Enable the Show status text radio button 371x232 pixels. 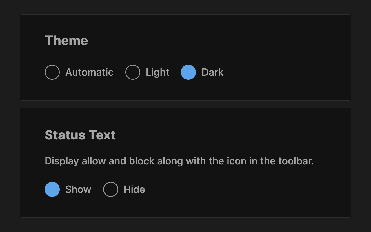52,189
